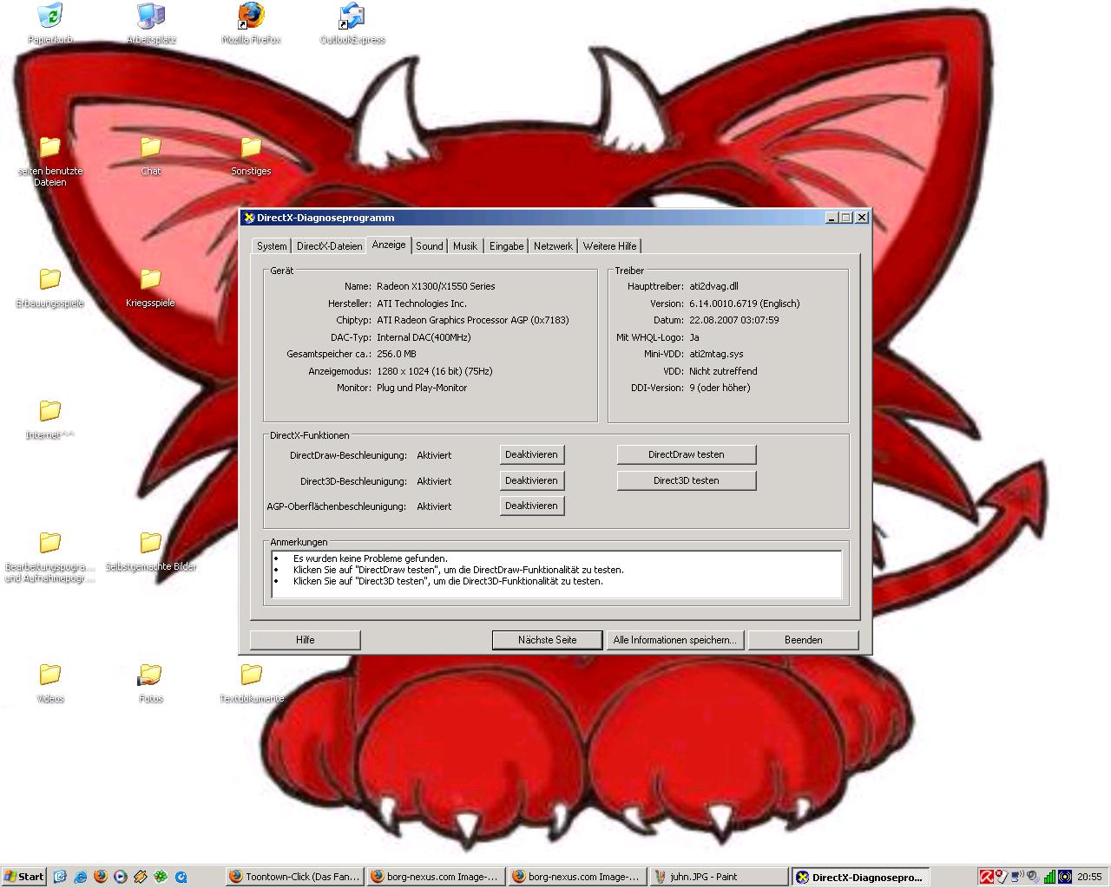Image resolution: width=1111 pixels, height=888 pixels.
Task: Open the Weitere Hilfe tab
Action: [610, 246]
